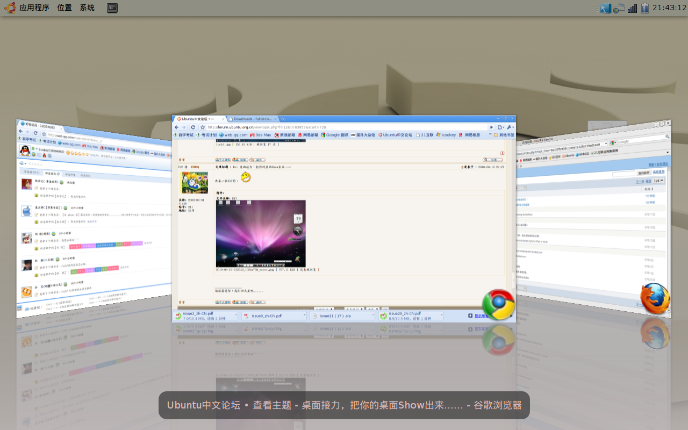Open the web.qq.com bookmark in Chrome
688x430 pixels.
pos(233,135)
